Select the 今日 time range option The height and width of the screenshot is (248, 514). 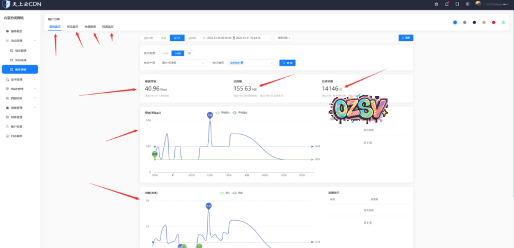[x=163, y=38]
